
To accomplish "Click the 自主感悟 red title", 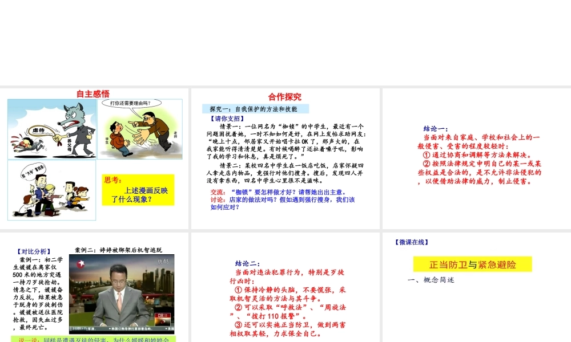I will pos(93,94).
